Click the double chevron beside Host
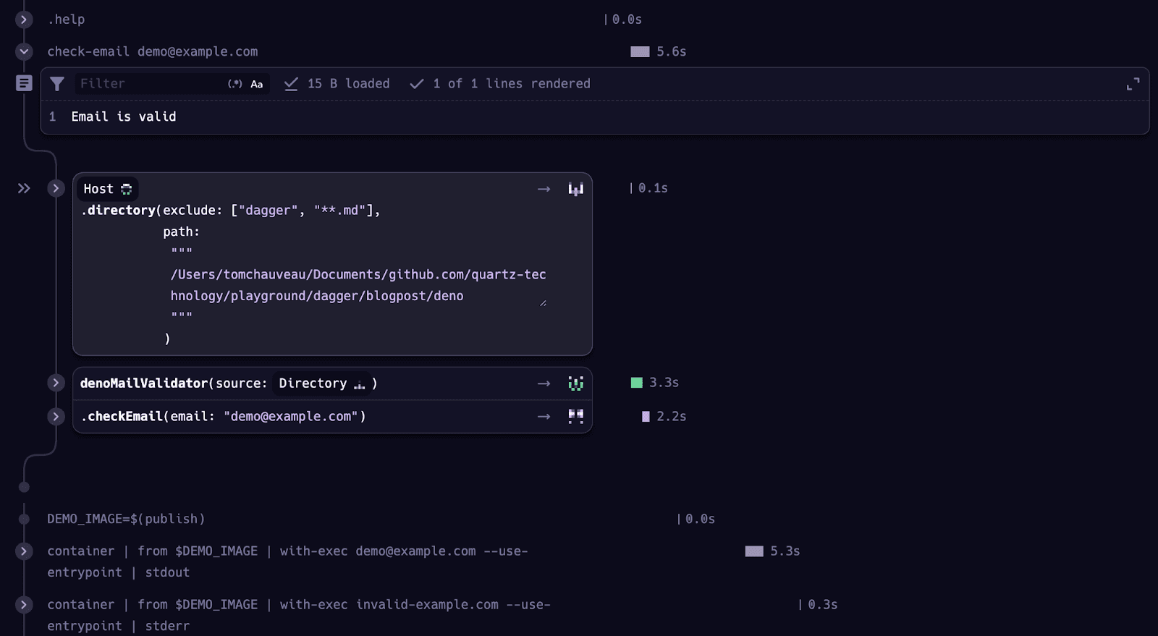 (24, 189)
